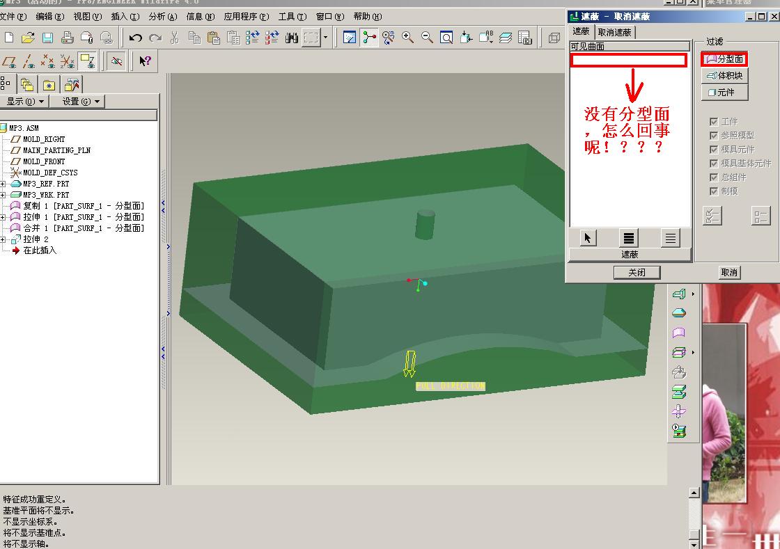Click the select-all lines icon in mask dialog
The width and height of the screenshot is (780, 549).
[629, 239]
